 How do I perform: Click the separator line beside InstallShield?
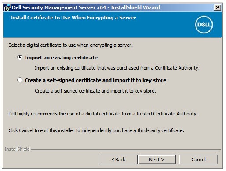pos(126,150)
